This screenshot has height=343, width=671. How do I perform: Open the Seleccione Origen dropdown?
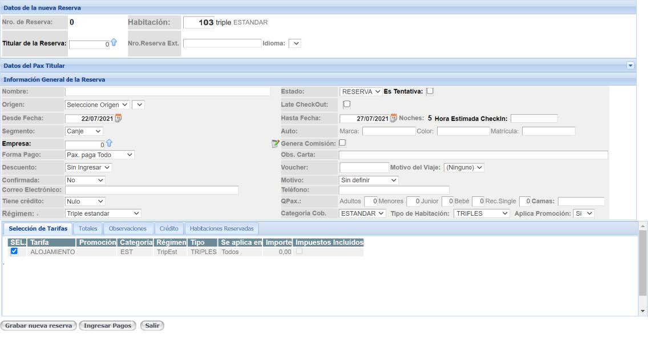pos(98,105)
